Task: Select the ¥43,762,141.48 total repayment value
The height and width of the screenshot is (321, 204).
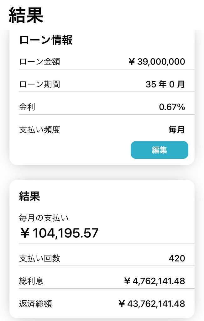Action: (x=152, y=304)
